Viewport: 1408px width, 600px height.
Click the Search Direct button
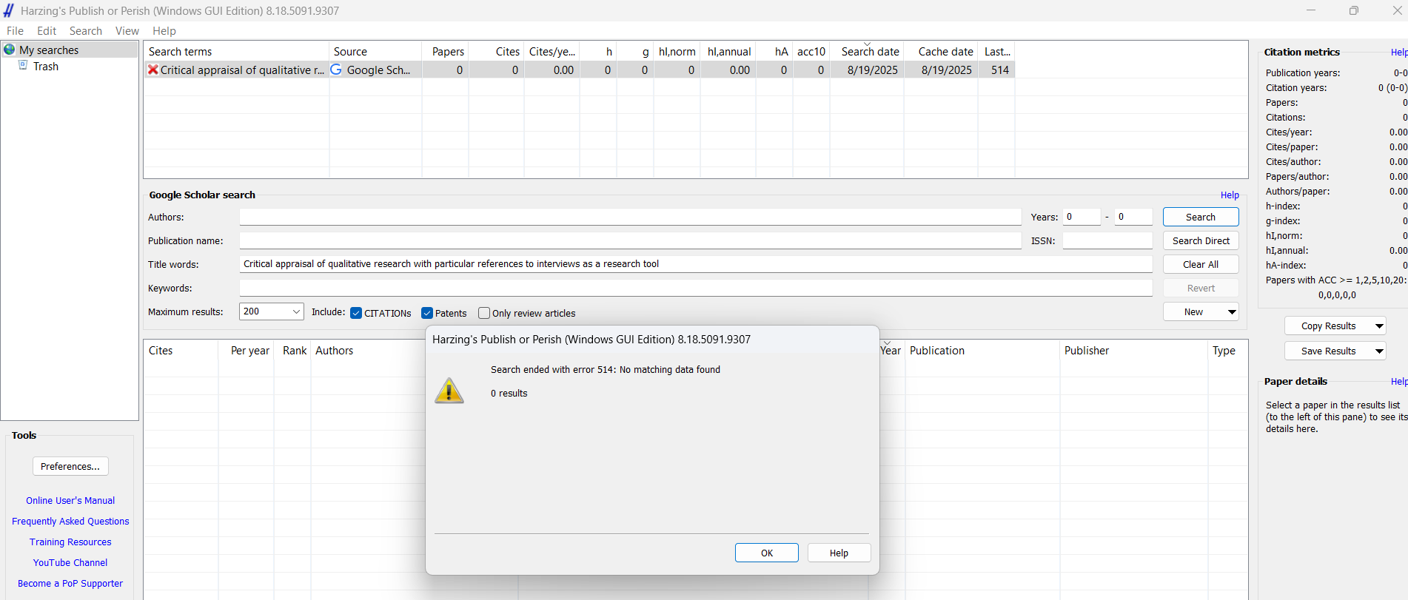[1201, 240]
